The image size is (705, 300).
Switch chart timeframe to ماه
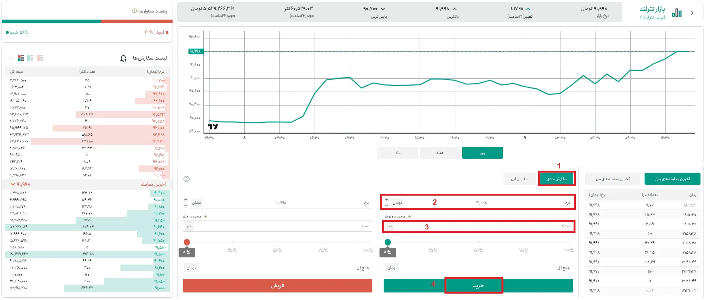[x=398, y=153]
